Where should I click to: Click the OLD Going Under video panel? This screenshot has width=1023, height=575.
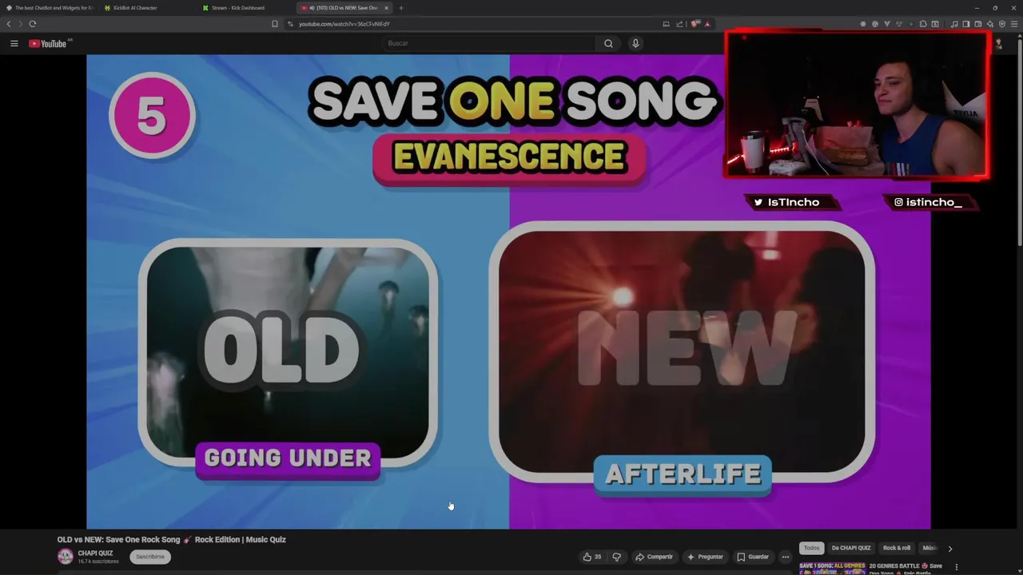click(288, 354)
